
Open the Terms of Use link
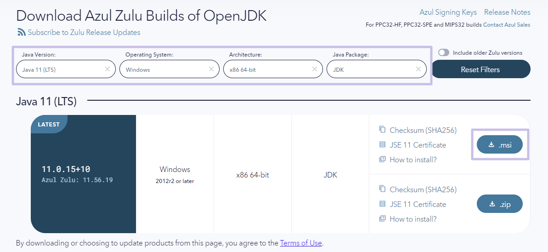click(x=301, y=243)
